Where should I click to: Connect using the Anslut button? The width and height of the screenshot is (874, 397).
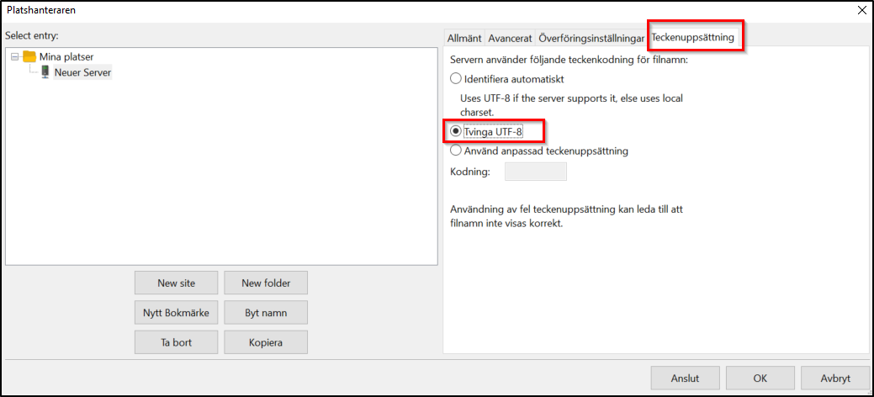[685, 378]
